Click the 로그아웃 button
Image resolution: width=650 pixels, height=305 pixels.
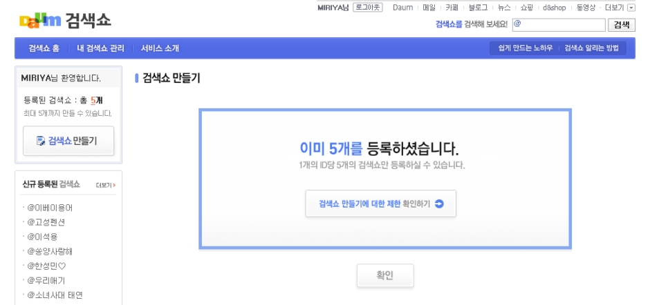(367, 8)
